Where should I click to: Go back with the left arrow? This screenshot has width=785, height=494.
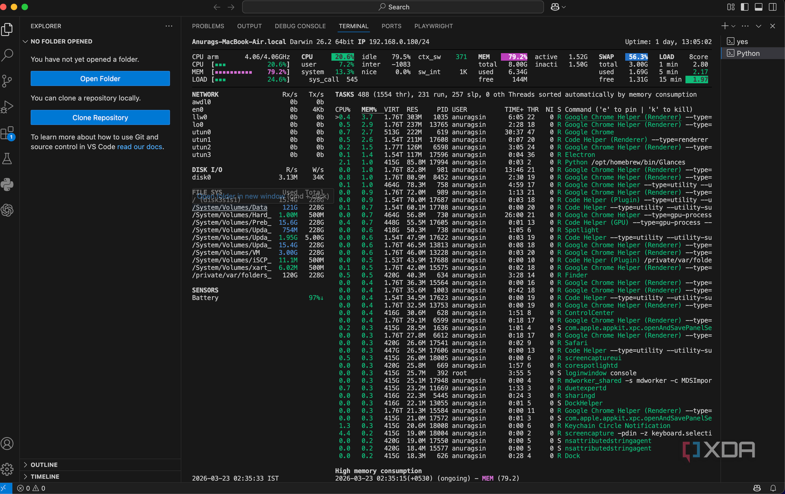[x=217, y=7]
